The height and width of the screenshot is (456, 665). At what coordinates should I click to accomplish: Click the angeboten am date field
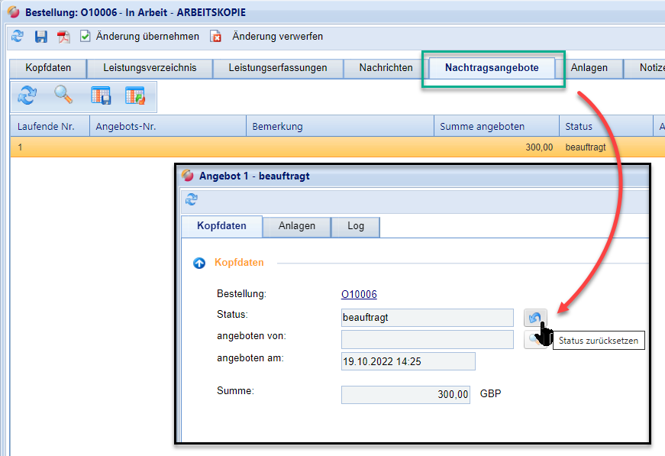[408, 361]
